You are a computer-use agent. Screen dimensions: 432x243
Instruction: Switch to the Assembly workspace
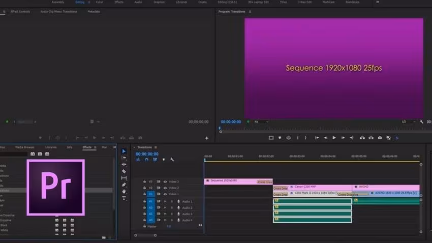58,2
